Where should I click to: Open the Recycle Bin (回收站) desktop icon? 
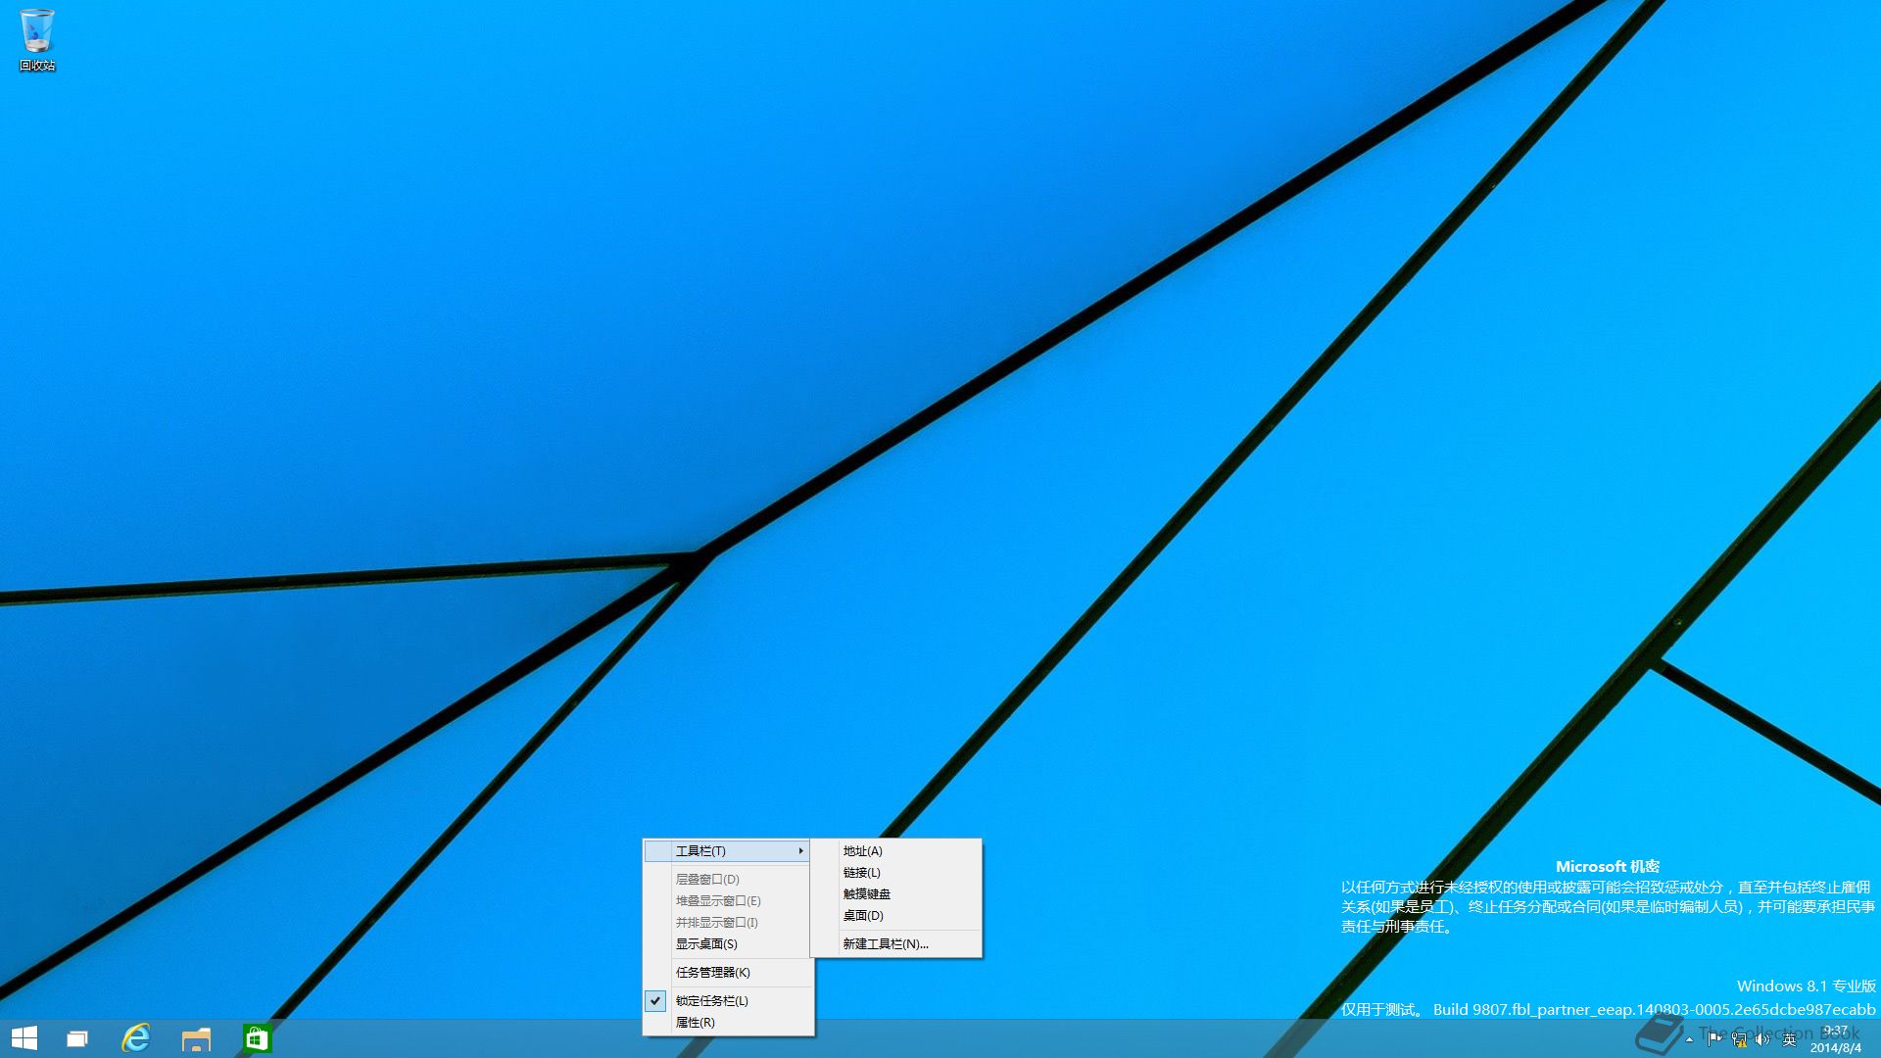pos(37,39)
